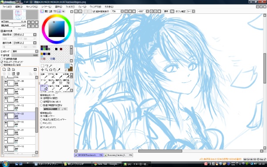The width and height of the screenshot is (267, 167).
Task: Toggle アンチエイリアス checkbox
Action: click(41, 127)
